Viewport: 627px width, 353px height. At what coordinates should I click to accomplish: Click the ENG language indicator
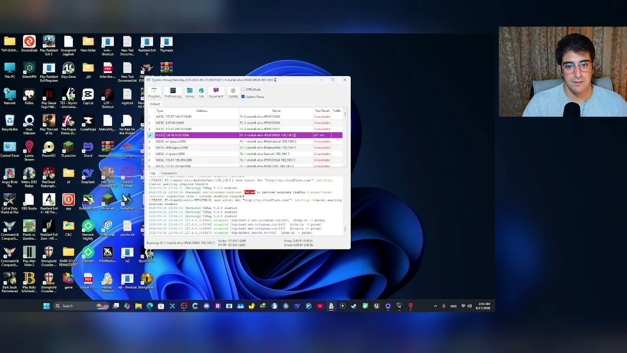453,306
